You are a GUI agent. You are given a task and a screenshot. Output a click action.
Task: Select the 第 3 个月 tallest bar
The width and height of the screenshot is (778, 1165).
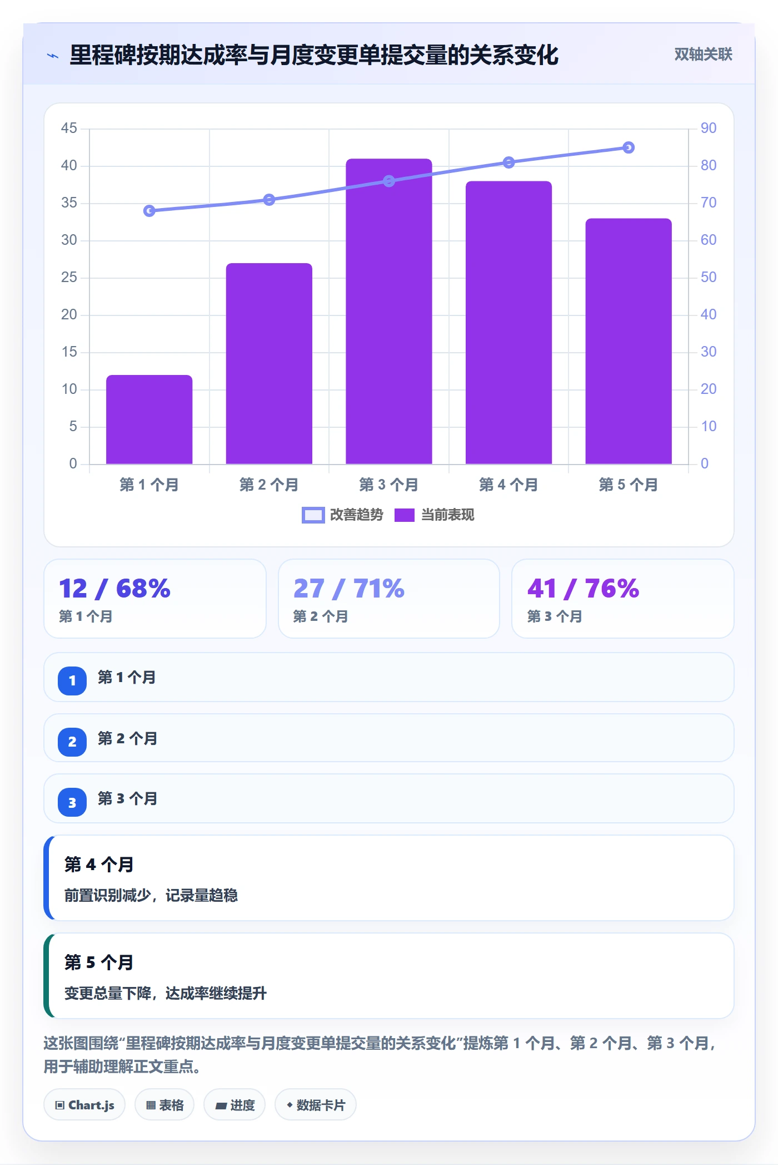tap(389, 312)
